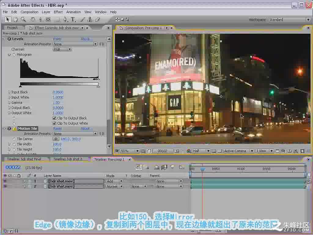Click the Brainstorm graph icon in timeline

[x=182, y=167]
